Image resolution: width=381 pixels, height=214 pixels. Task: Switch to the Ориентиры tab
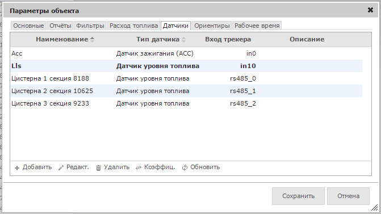point(212,26)
